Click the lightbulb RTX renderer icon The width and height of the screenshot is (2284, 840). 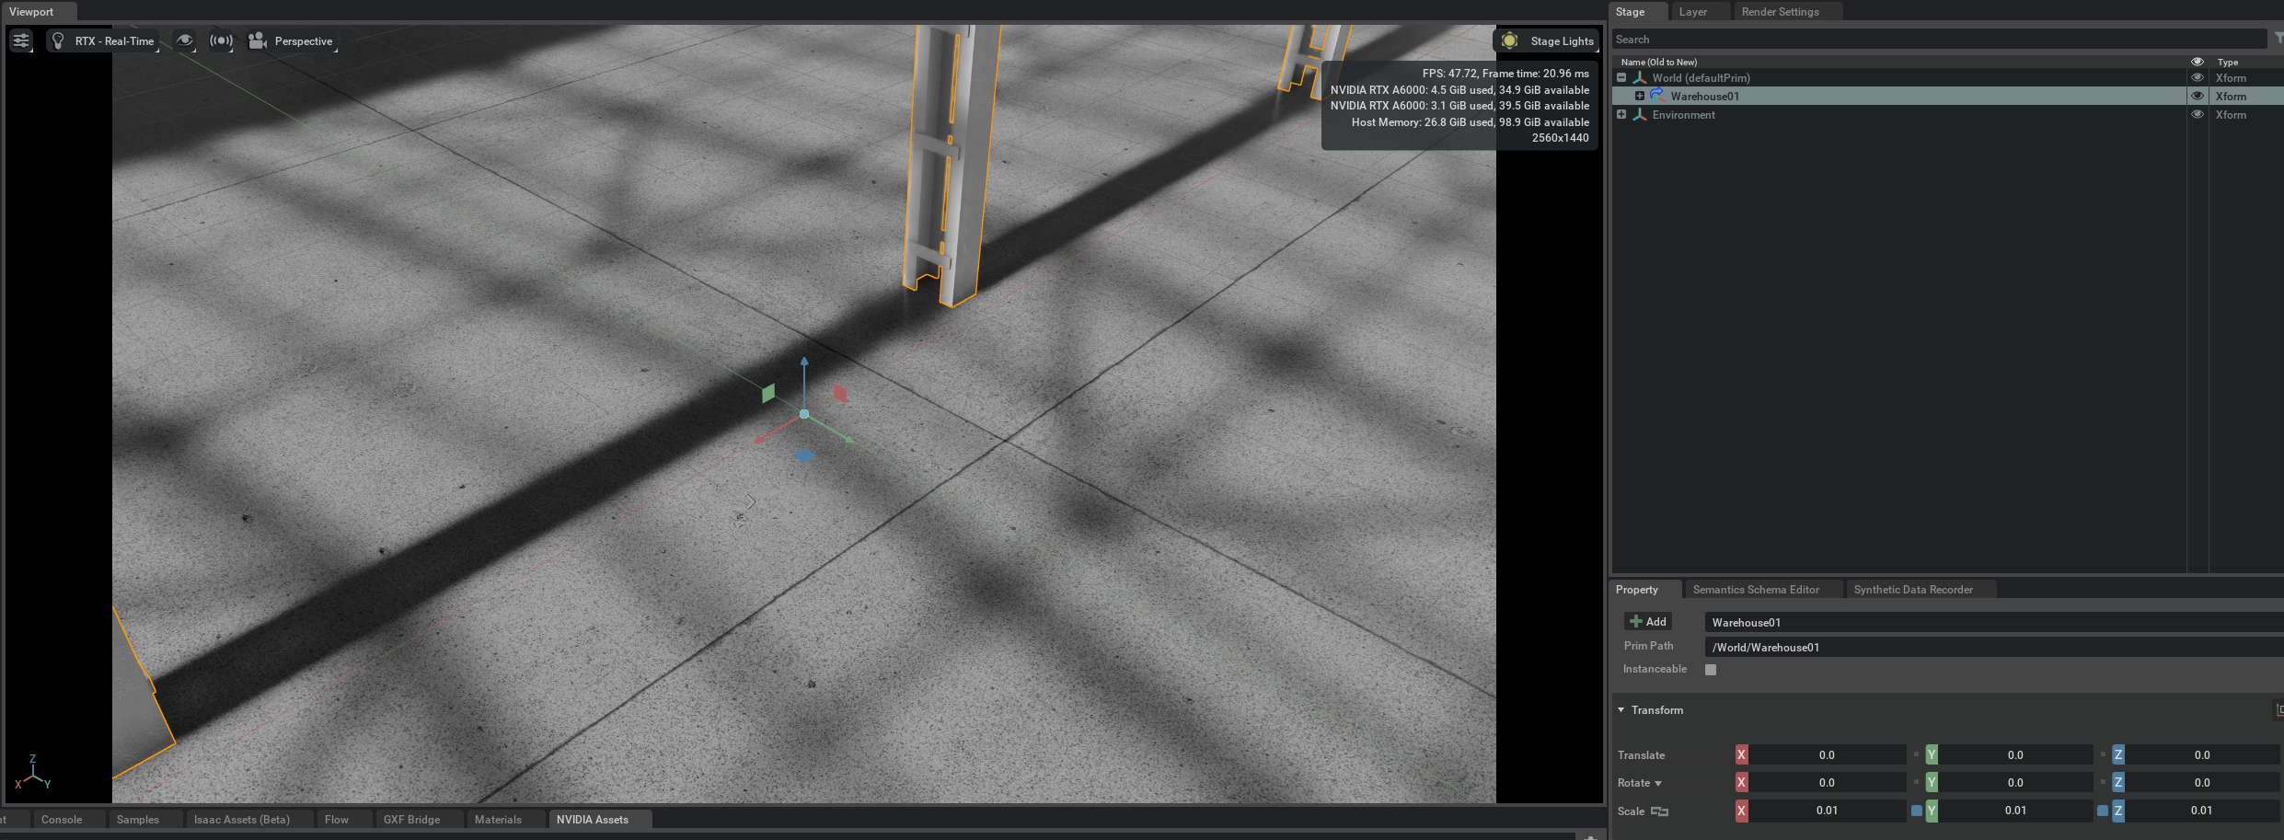58,40
